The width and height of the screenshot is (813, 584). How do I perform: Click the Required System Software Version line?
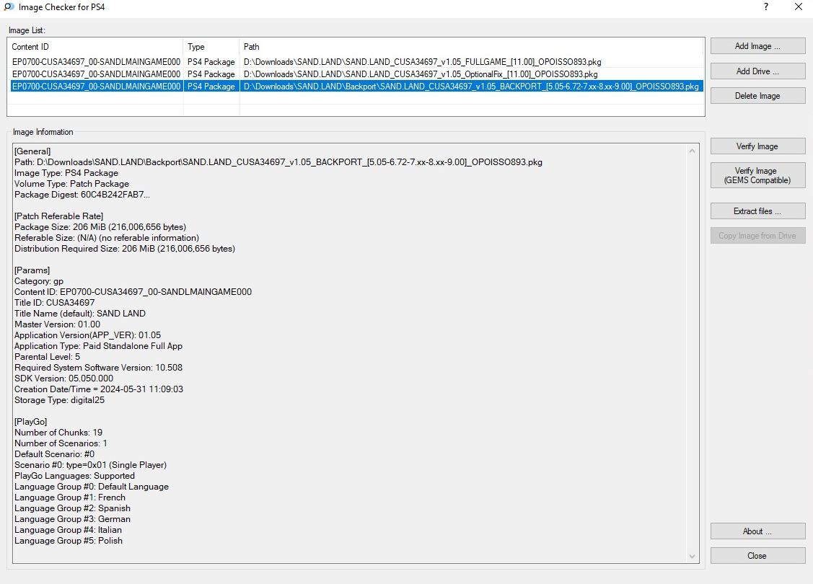(x=99, y=368)
